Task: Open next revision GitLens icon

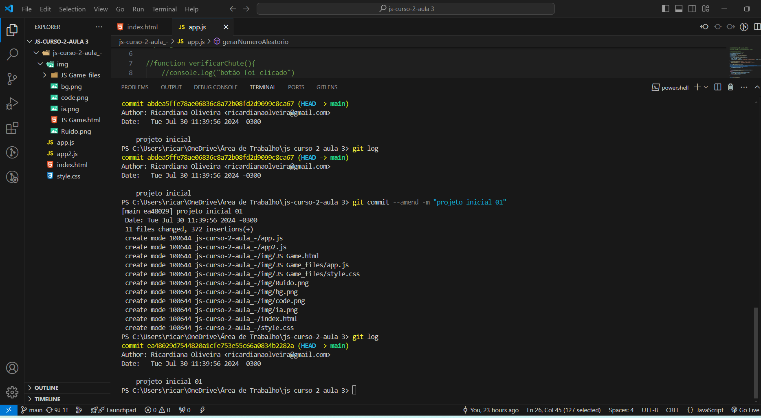Action: click(x=731, y=27)
